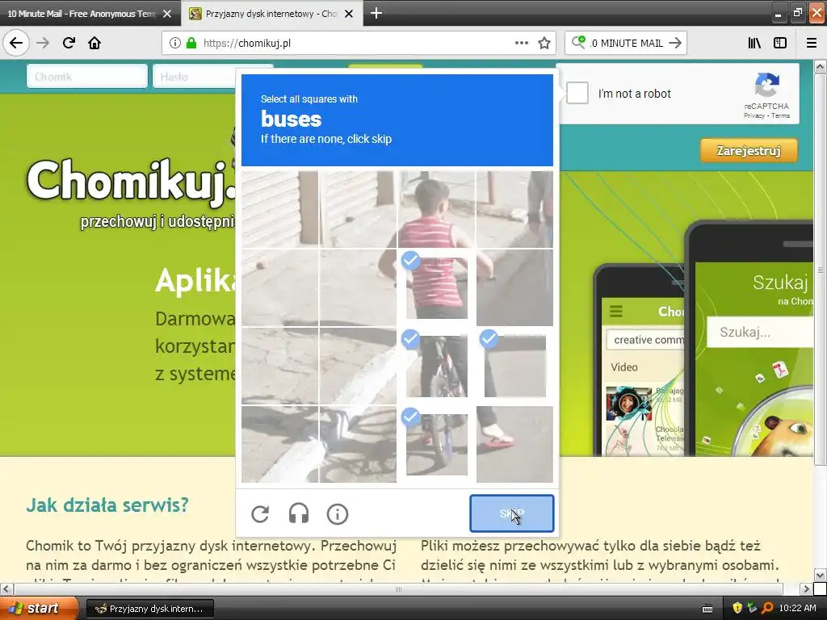This screenshot has width=827, height=620.
Task: Deselect the checked bicycle wheel tile
Action: pyautogui.click(x=437, y=445)
